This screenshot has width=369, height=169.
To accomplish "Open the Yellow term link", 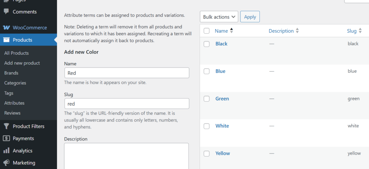I will [x=222, y=153].
